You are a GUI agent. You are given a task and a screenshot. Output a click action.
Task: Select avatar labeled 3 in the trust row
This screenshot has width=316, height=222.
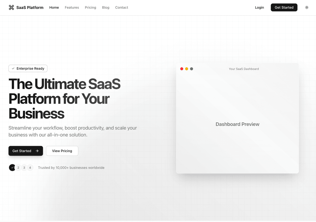[x=24, y=167]
